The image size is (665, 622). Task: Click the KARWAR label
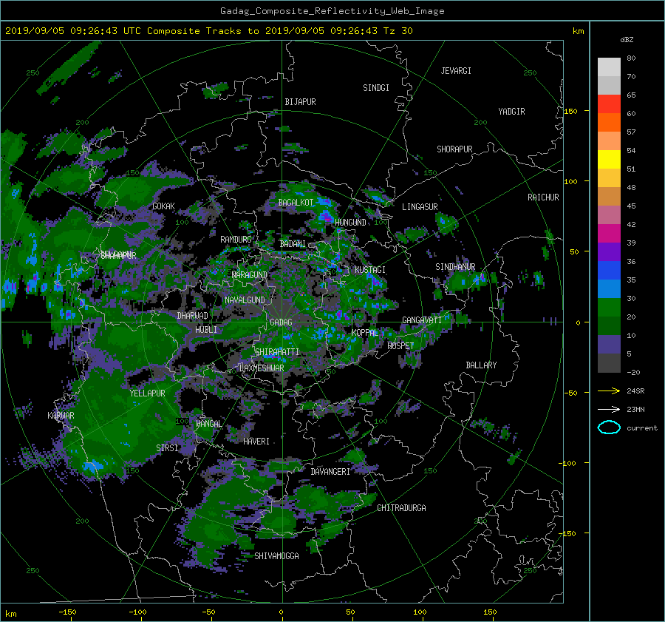coord(61,416)
